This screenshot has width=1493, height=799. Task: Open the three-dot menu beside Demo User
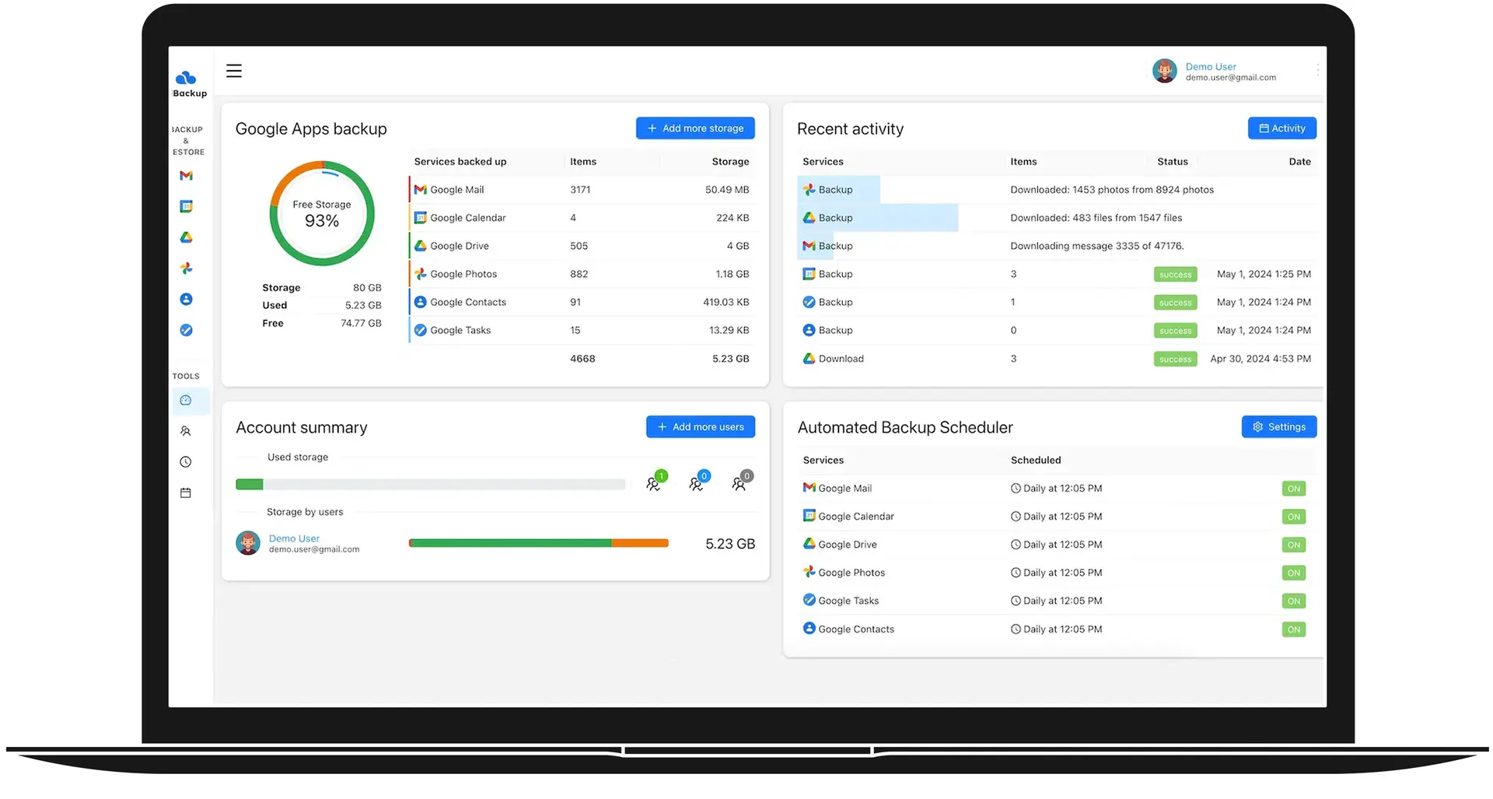point(1318,70)
